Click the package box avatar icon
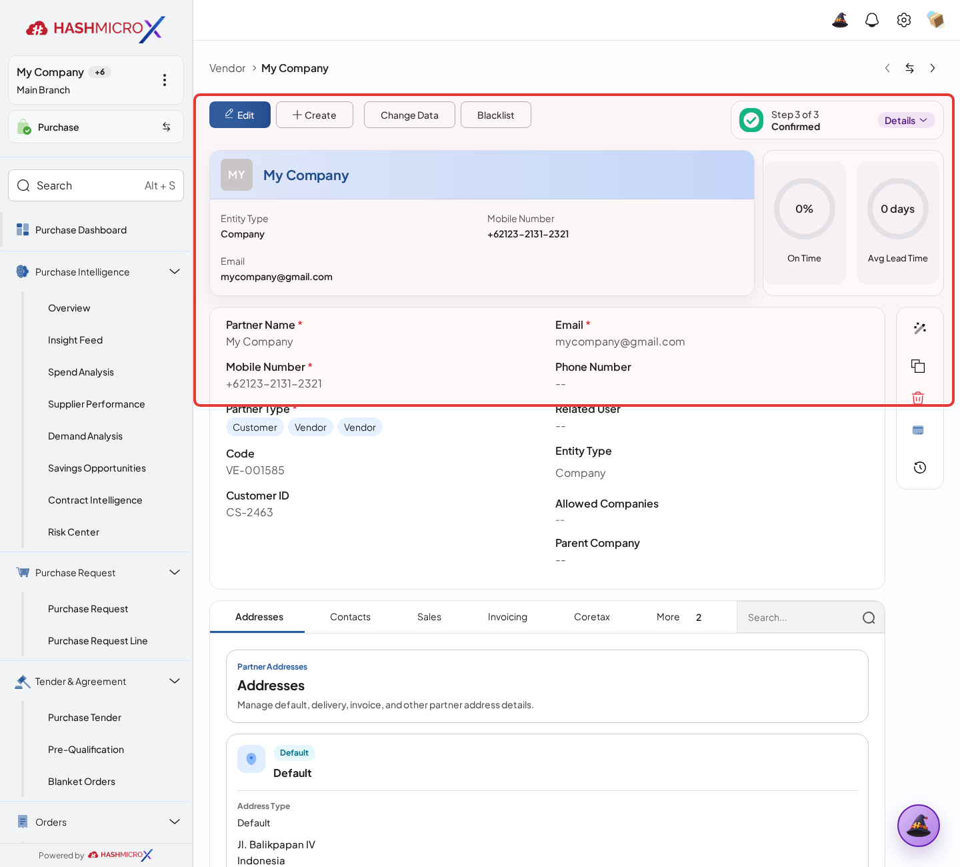This screenshot has width=960, height=867. click(x=936, y=20)
